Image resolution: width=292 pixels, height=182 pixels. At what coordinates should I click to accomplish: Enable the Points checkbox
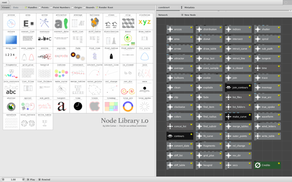(x=40, y=7)
